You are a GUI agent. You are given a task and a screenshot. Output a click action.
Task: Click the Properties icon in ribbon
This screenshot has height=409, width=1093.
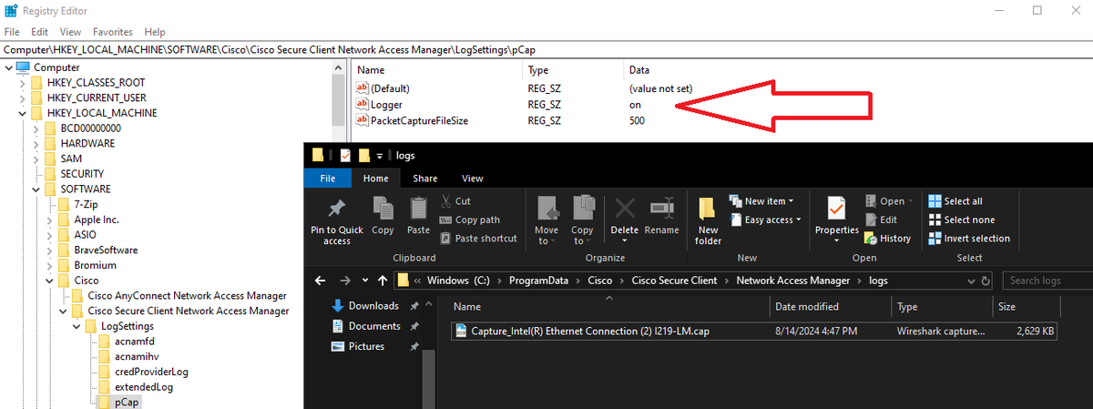(836, 209)
